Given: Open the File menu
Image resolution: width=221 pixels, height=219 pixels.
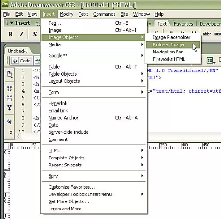Looking at the screenshot, I should point(7,14).
